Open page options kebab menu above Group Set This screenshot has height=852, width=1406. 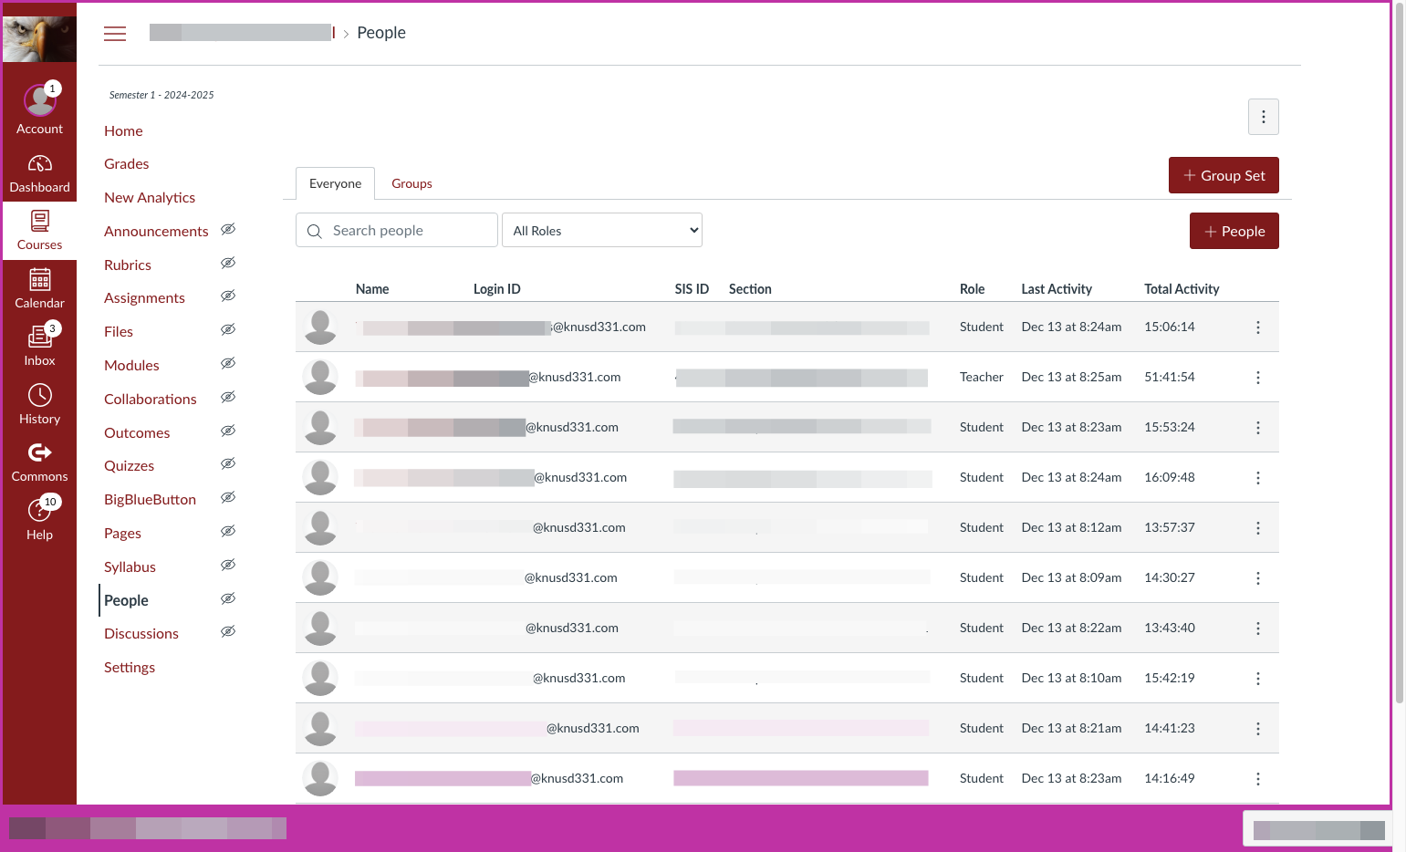point(1263,117)
